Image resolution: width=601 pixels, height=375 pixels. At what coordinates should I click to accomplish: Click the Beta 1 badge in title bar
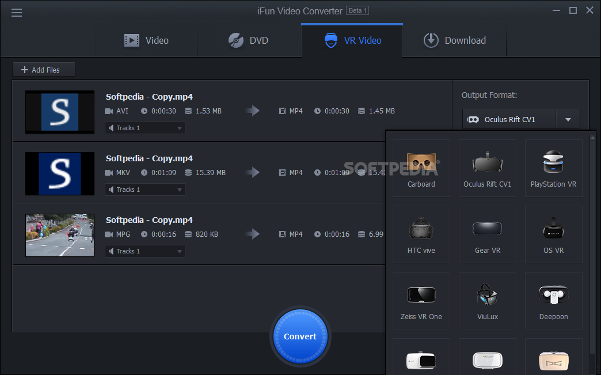(357, 10)
